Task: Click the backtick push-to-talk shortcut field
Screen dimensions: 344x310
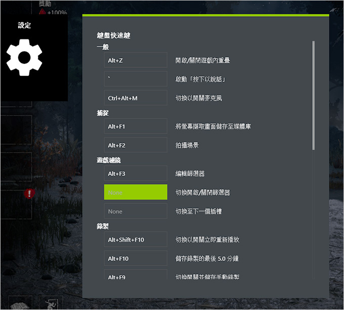Action: (x=136, y=79)
